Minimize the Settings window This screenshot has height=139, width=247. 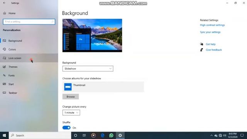tap(227, 3)
